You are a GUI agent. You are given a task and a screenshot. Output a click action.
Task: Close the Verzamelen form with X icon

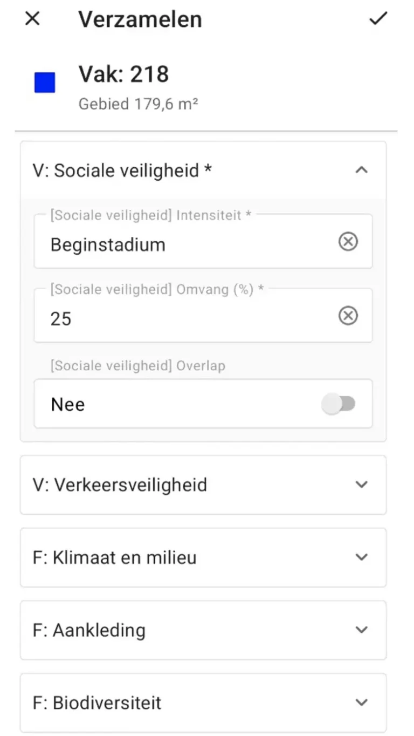32,19
